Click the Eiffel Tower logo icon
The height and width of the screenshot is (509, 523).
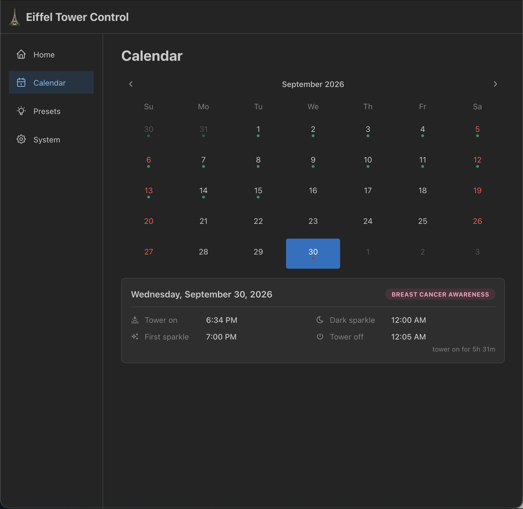(14, 17)
